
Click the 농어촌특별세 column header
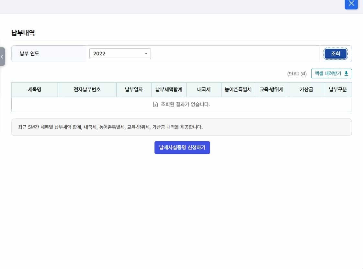(x=237, y=90)
